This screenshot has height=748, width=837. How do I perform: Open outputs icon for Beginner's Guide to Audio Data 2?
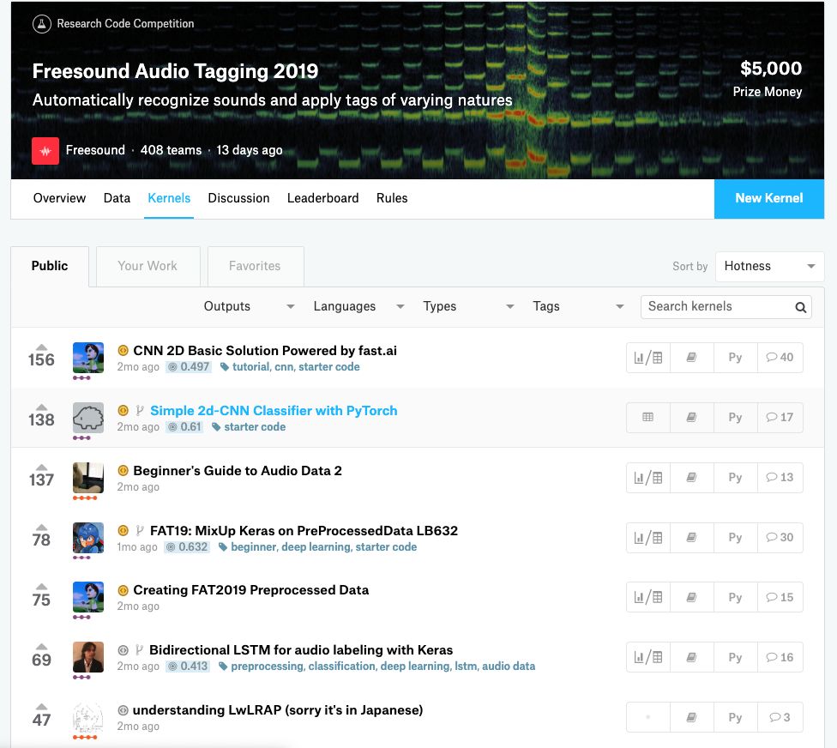[648, 478]
